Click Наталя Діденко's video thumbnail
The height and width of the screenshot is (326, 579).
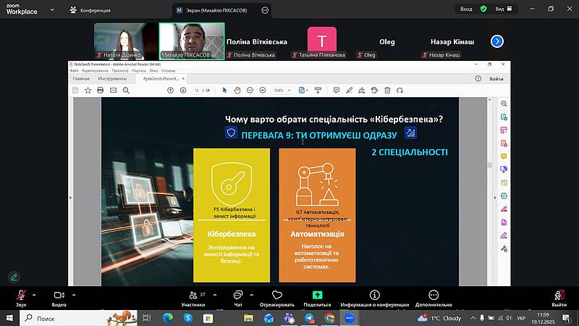[127, 41]
